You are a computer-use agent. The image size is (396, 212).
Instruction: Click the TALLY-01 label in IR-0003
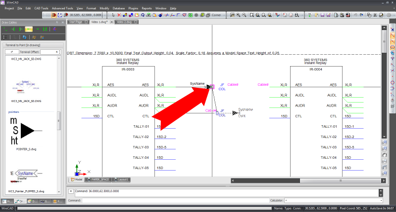tap(141, 127)
